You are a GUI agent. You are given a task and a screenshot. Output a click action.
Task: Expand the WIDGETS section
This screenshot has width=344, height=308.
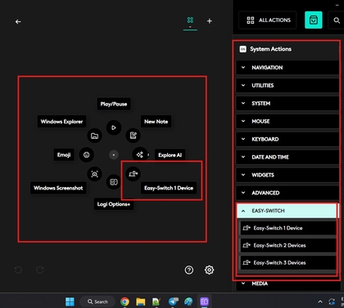tap(287, 175)
